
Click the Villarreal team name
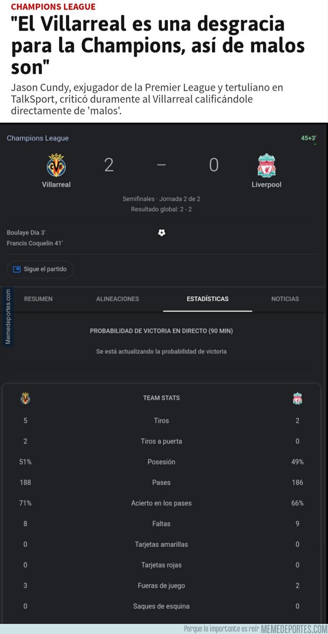[56, 185]
